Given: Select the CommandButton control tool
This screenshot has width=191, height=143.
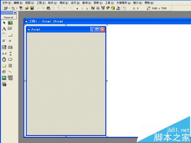Looking at the screenshot, I should 10,35.
